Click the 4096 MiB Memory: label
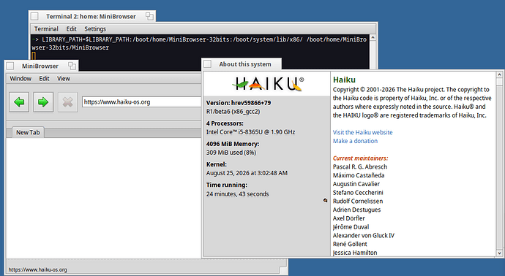 [x=233, y=144]
